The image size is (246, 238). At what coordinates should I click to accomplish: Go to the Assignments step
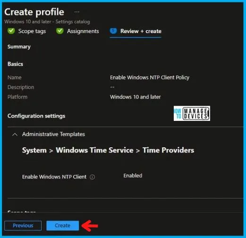(83, 31)
